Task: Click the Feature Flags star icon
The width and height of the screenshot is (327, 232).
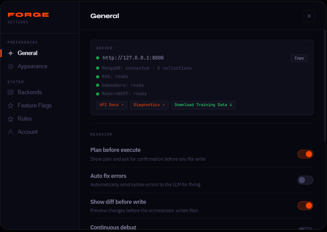Action: (11, 106)
